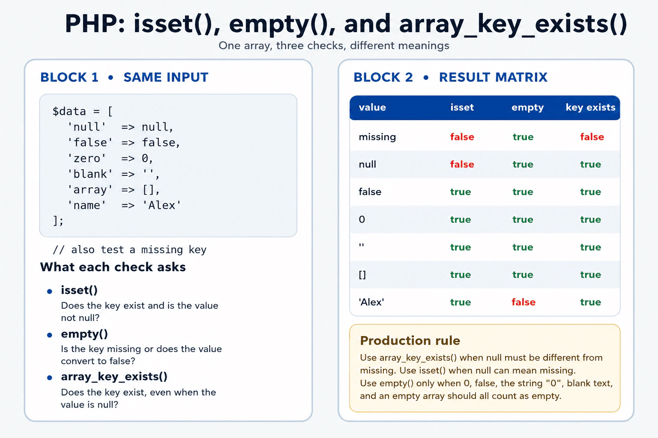Image resolution: width=658 pixels, height=438 pixels.
Task: Select the "null" row label in the matrix
Action: click(x=368, y=164)
